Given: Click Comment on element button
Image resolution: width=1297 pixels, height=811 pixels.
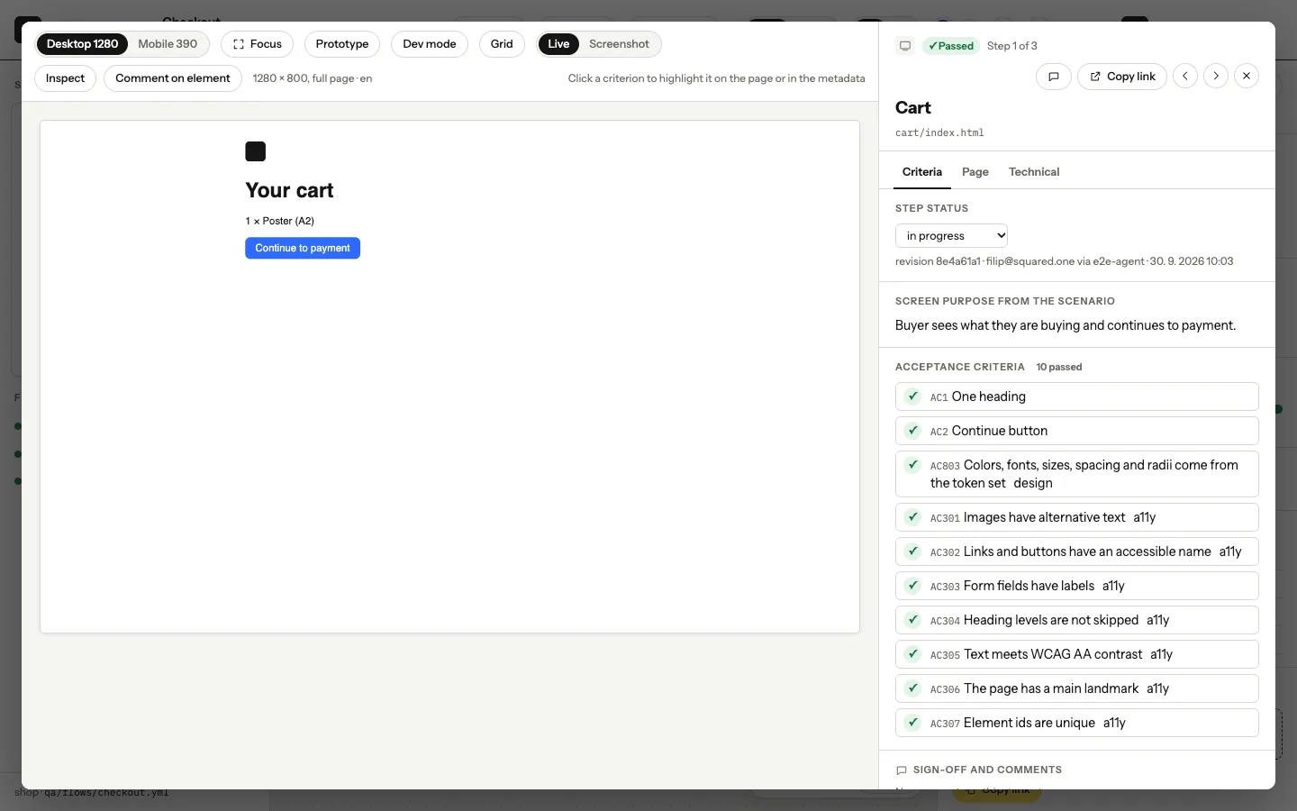Looking at the screenshot, I should pos(173,78).
